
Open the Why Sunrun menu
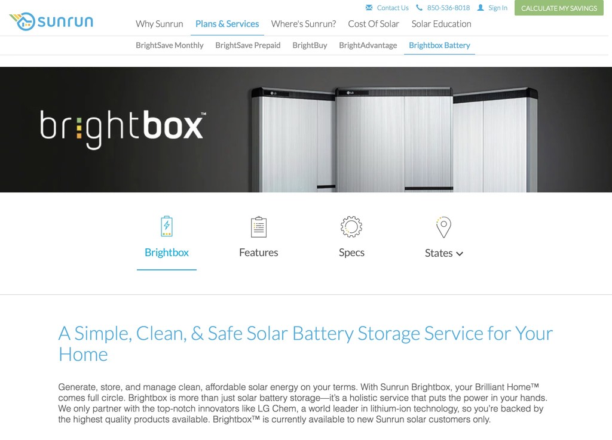tap(159, 24)
